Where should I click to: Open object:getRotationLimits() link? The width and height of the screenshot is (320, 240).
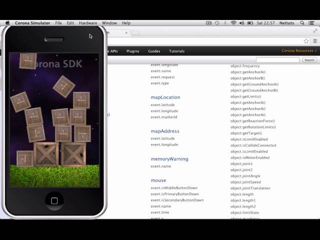[x=253, y=127]
